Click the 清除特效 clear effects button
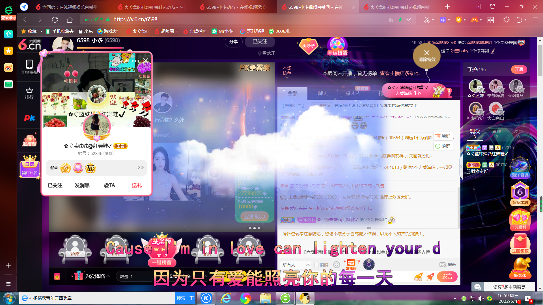 [x=426, y=56]
